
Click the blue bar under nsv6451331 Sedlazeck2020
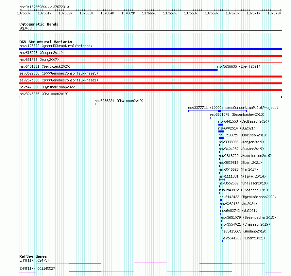pyautogui.click(x=118, y=70)
